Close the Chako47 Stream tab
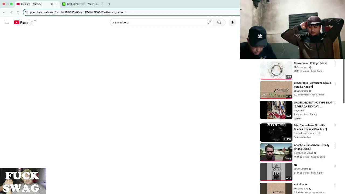 pos(102,4)
